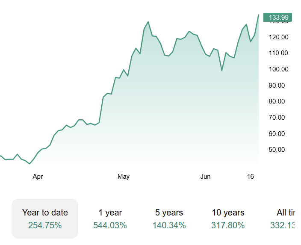This screenshot has width=301, height=245.
Task: Click the chart's early-May peak
Action: pyautogui.click(x=148, y=22)
